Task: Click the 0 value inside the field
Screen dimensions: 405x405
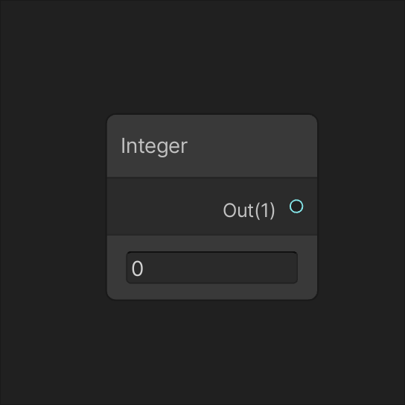Action: coord(138,269)
